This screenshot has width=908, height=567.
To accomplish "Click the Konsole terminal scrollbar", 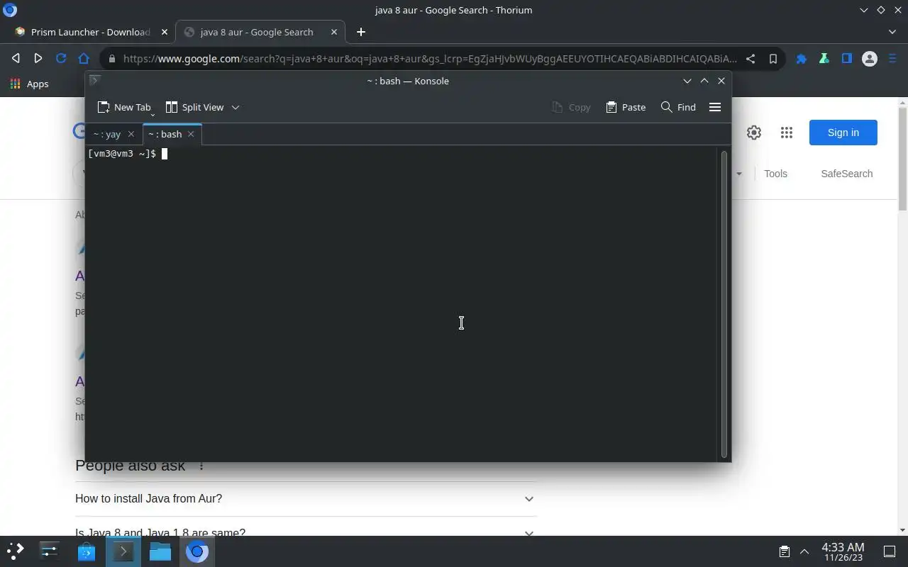I will coord(724,303).
